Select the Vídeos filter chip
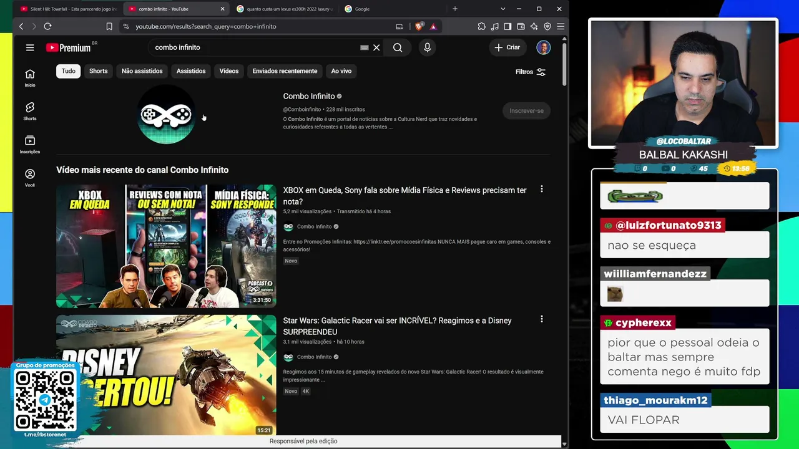The width and height of the screenshot is (799, 449). point(229,71)
